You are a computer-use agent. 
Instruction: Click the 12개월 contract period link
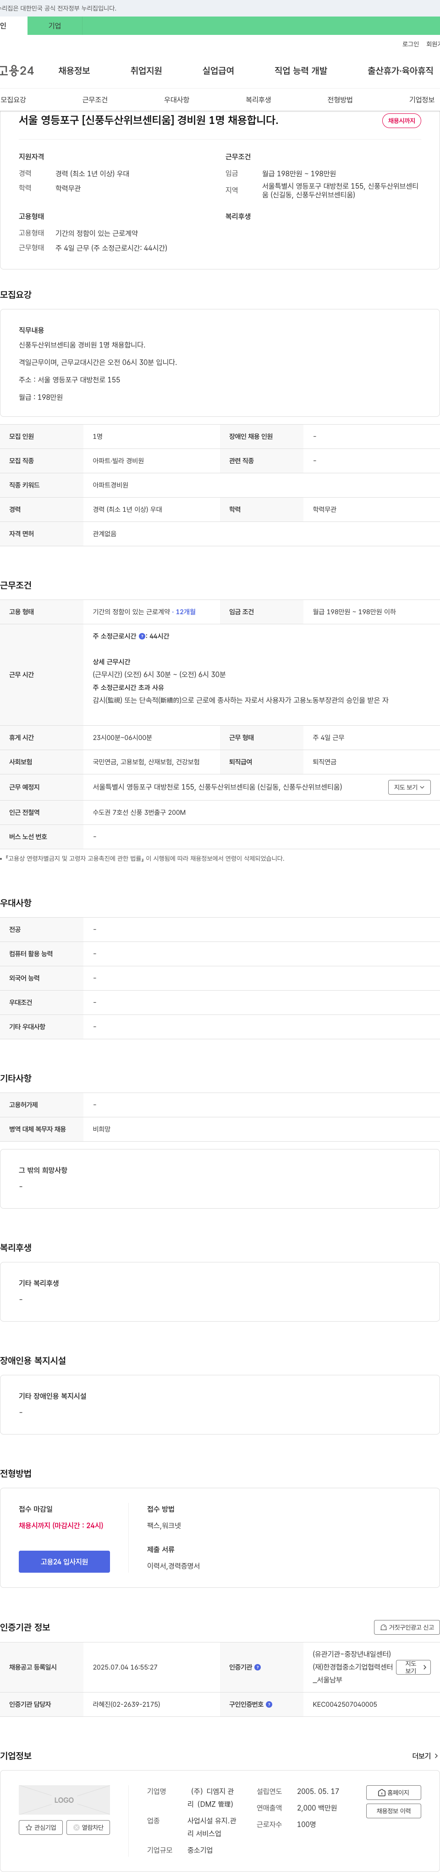186,612
